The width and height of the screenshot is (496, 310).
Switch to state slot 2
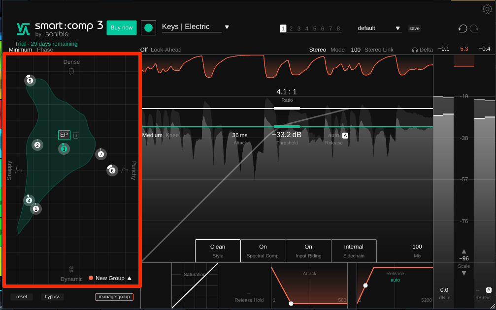pos(291,28)
